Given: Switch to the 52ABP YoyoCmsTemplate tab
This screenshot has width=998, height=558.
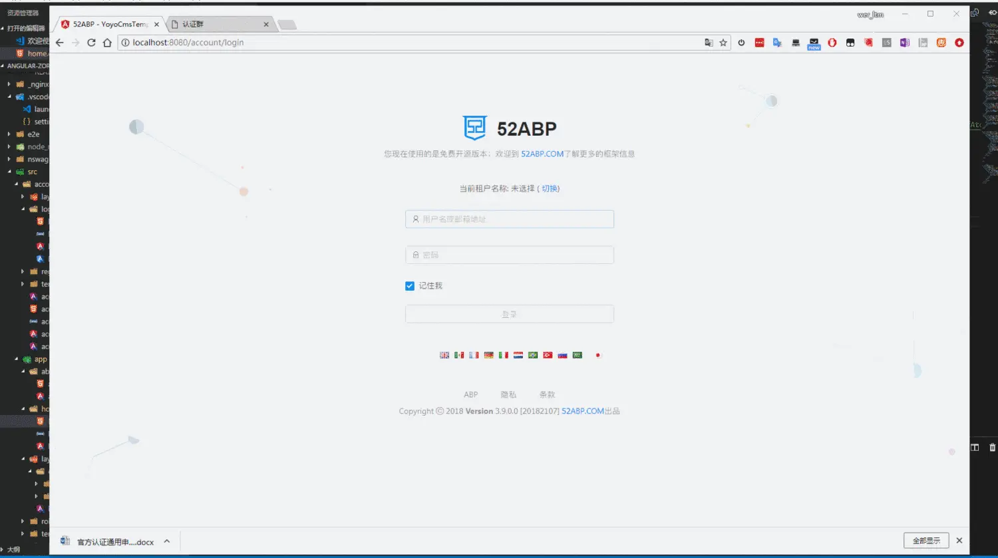Looking at the screenshot, I should click(x=110, y=24).
